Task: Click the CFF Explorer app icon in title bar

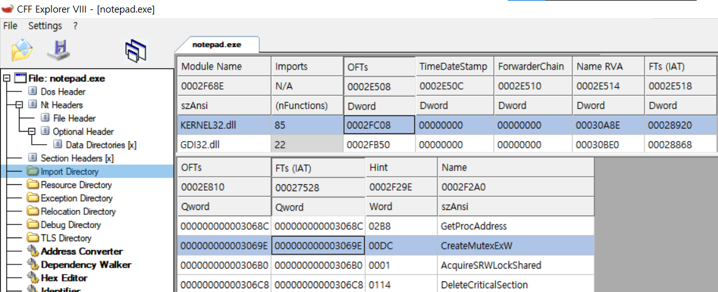Action: pyautogui.click(x=7, y=9)
